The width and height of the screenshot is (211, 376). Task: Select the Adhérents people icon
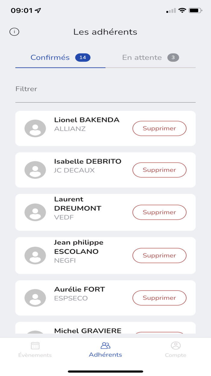[x=105, y=345]
